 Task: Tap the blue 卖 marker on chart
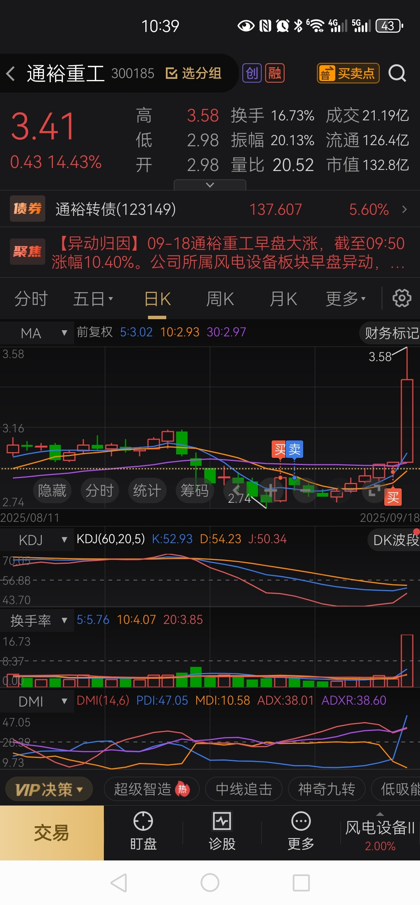(295, 450)
